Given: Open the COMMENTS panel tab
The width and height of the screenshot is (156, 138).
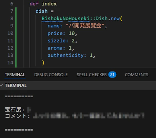Looking at the screenshot, I should [137, 75].
